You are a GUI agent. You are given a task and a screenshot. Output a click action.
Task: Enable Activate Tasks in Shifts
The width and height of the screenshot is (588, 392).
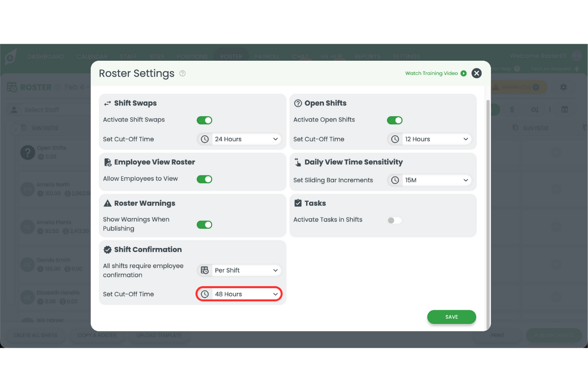pos(394,220)
